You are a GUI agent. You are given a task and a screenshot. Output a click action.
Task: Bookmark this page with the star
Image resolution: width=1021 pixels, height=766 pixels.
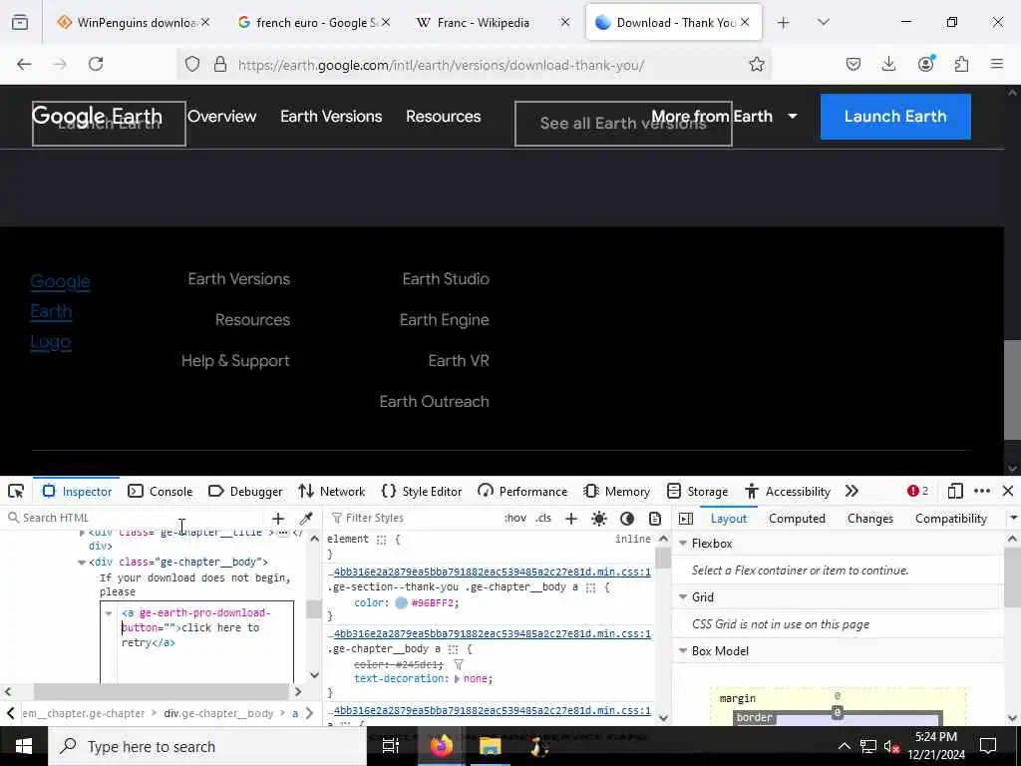click(x=756, y=64)
